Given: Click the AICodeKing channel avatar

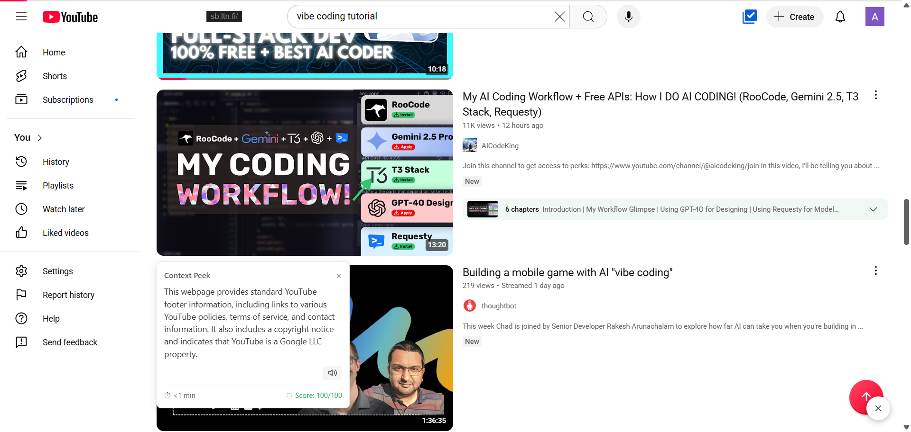Looking at the screenshot, I should click(x=470, y=145).
